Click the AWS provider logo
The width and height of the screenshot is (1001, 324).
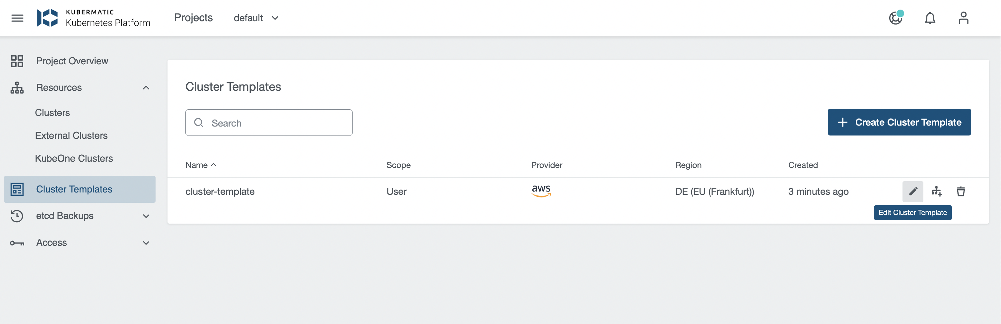(541, 190)
